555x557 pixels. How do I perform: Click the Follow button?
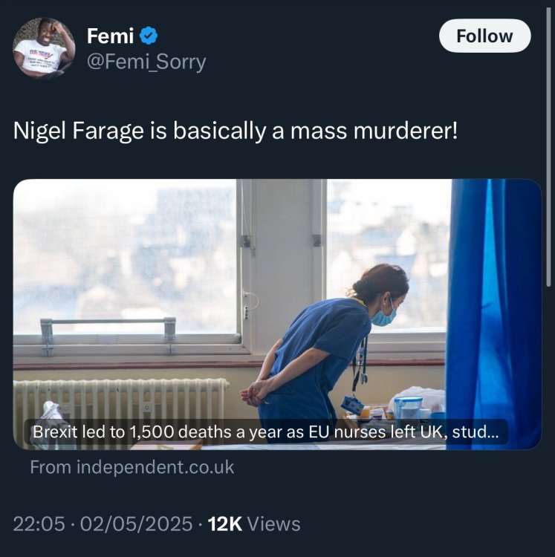tap(484, 36)
